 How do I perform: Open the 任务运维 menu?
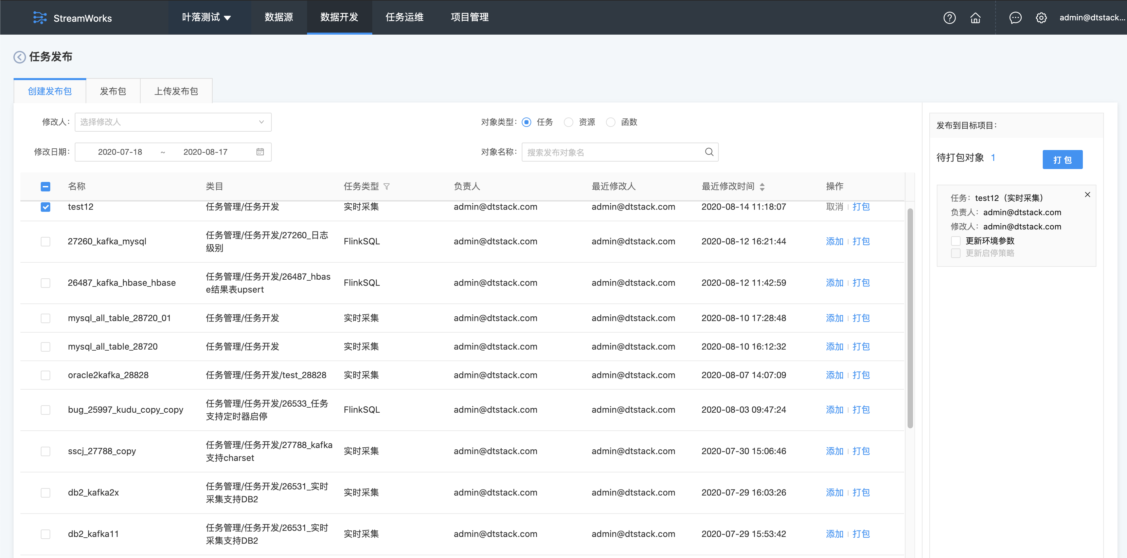tap(404, 18)
